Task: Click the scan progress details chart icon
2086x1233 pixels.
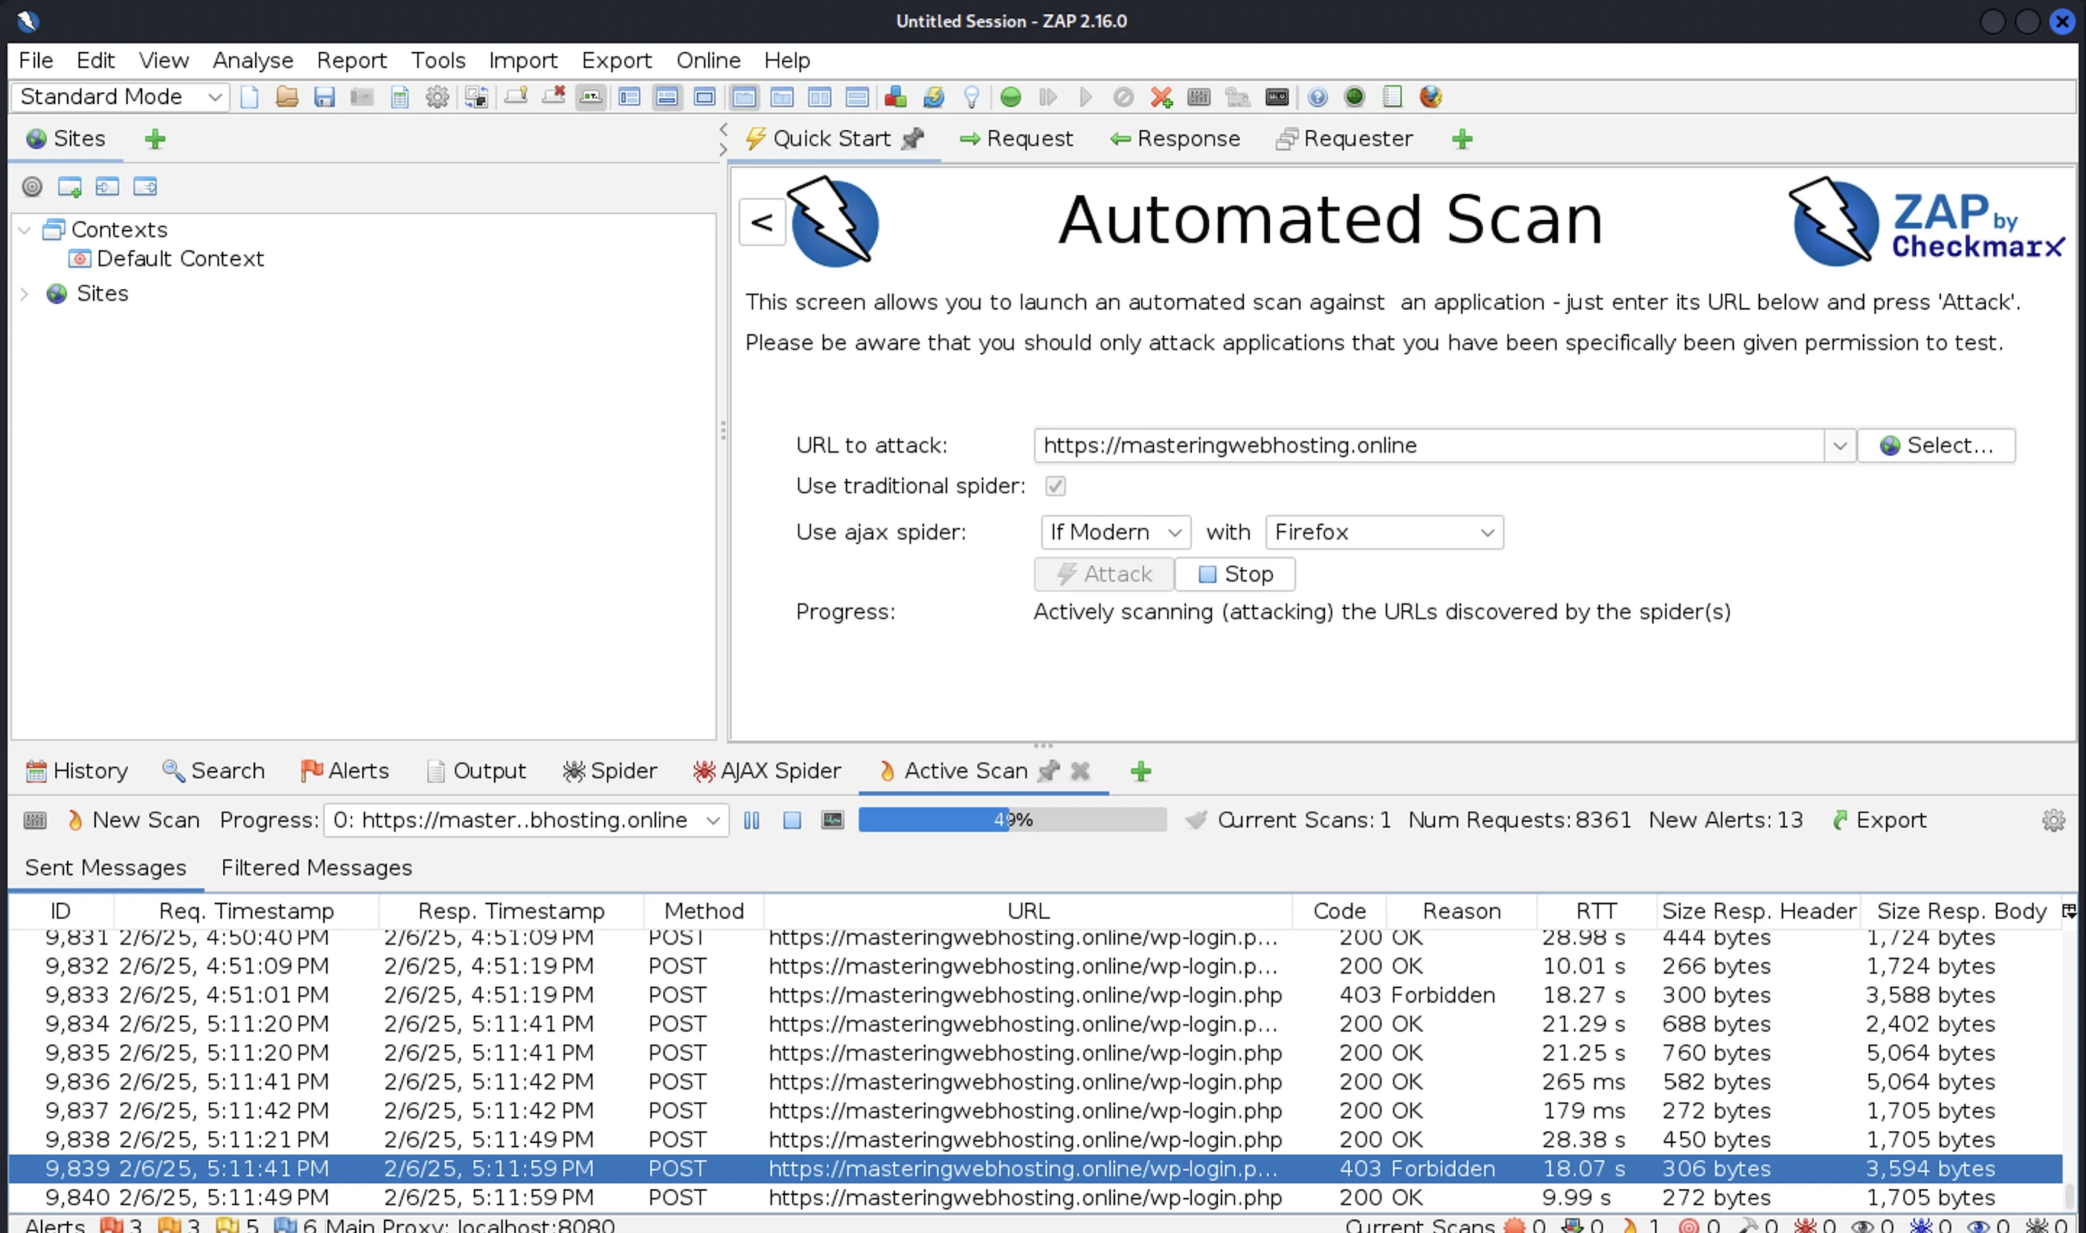Action: (x=832, y=821)
